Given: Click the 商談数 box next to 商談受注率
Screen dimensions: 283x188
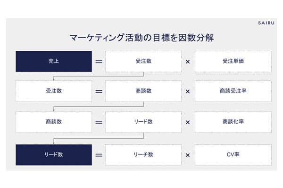Looking at the screenshot, I should (x=143, y=91).
